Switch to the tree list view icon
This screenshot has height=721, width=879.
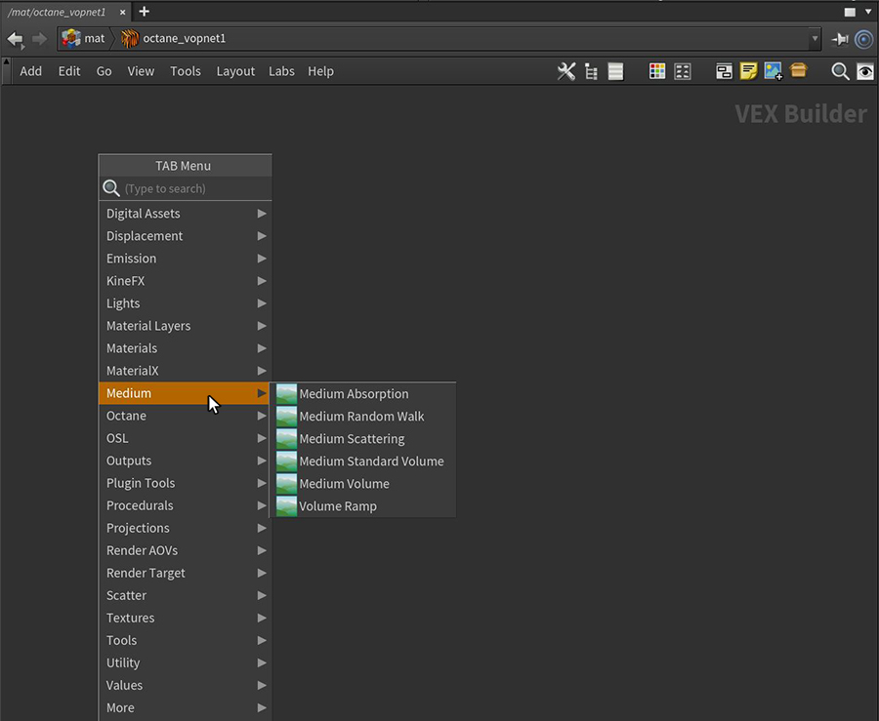(x=591, y=71)
